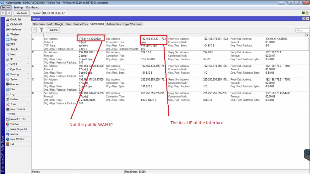Screen dimensions: 310x174
Task: Open the Log menu
Action: (12, 94)
